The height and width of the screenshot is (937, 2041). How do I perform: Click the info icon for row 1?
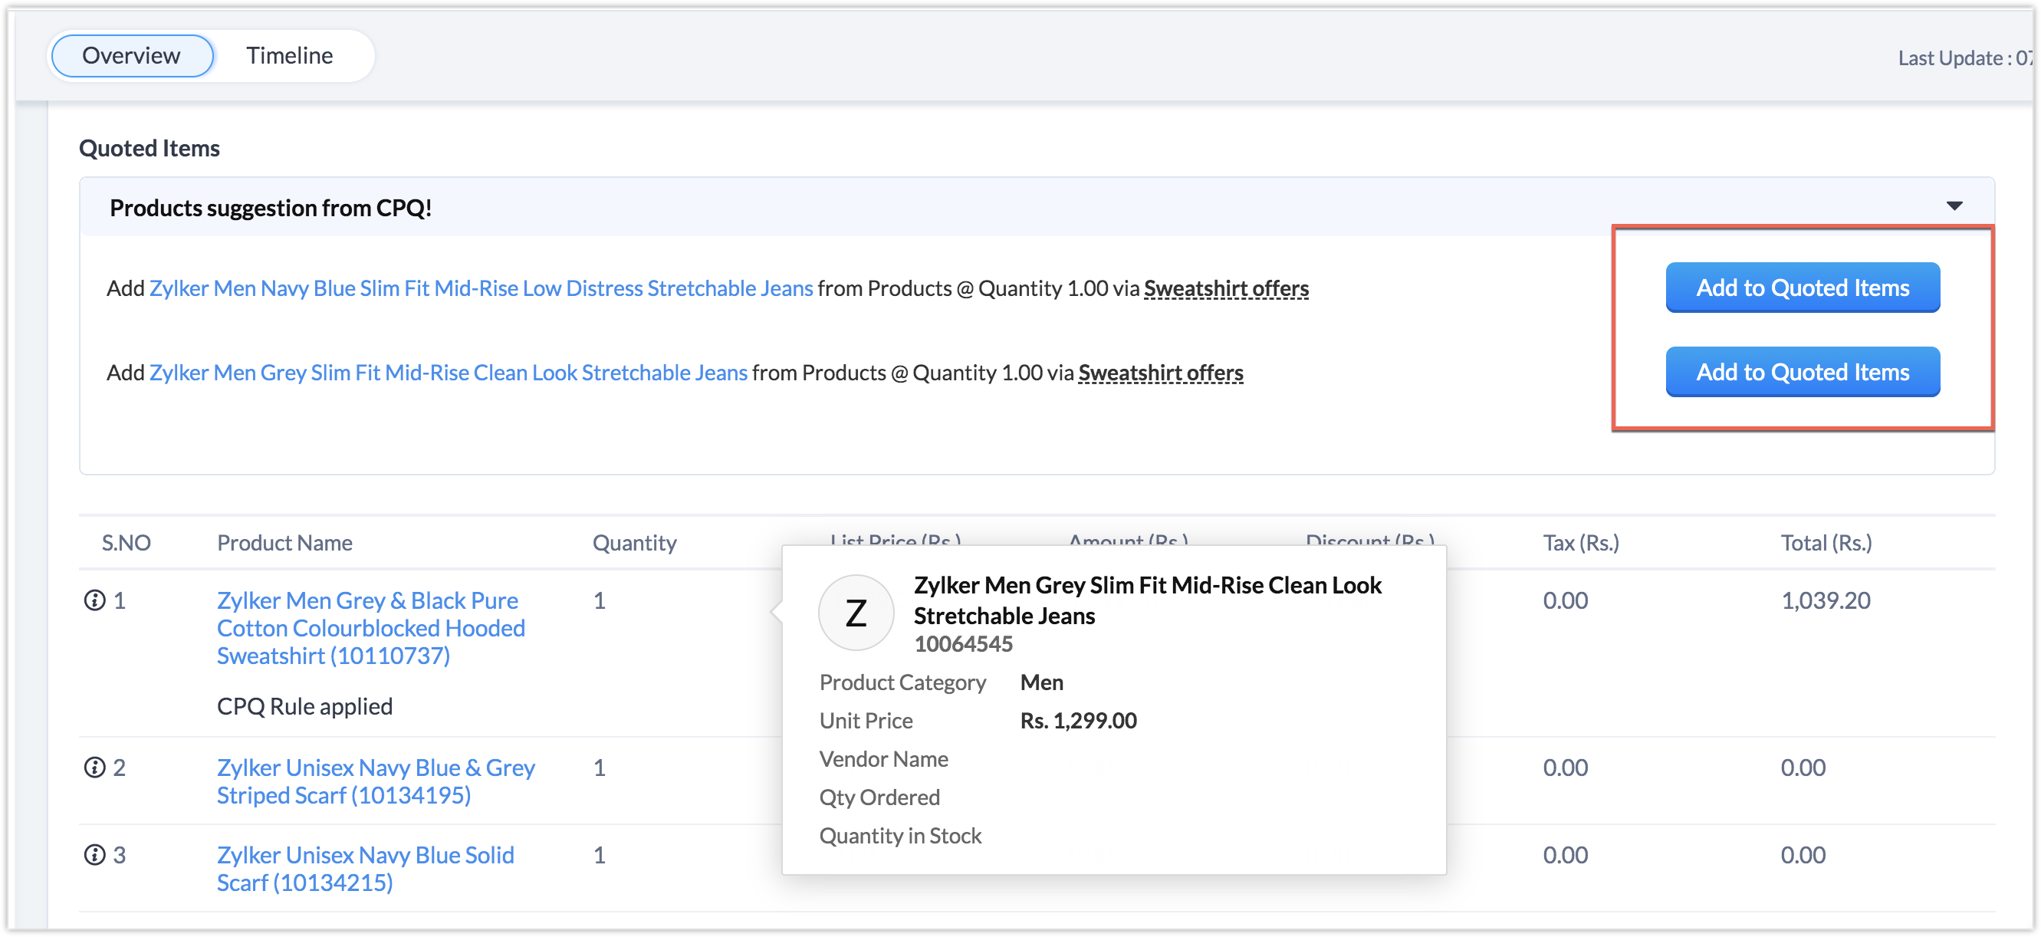pos(94,600)
